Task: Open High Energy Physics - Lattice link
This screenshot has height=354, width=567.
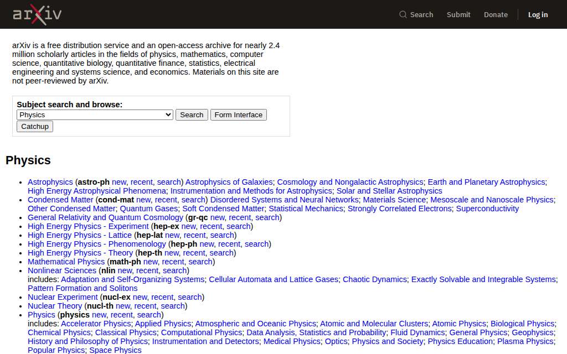Action: point(80,235)
